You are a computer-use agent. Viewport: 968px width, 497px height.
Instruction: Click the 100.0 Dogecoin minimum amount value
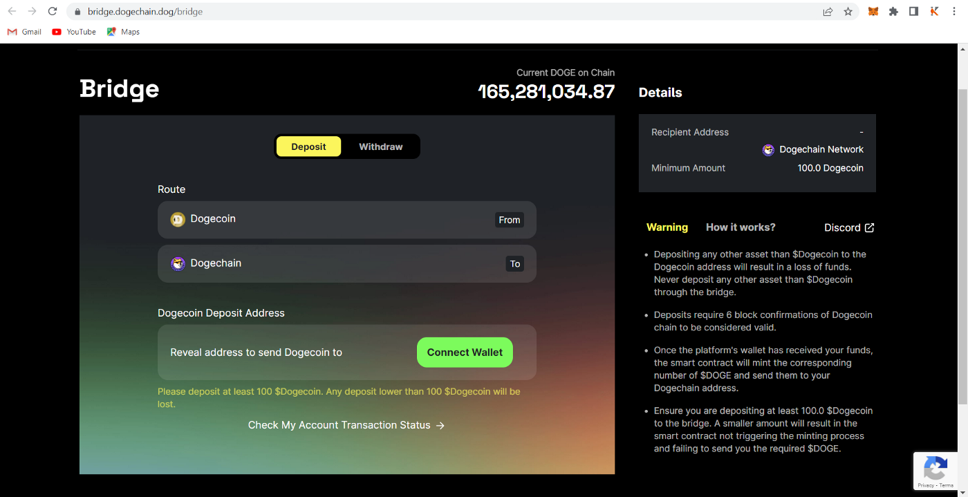(830, 168)
